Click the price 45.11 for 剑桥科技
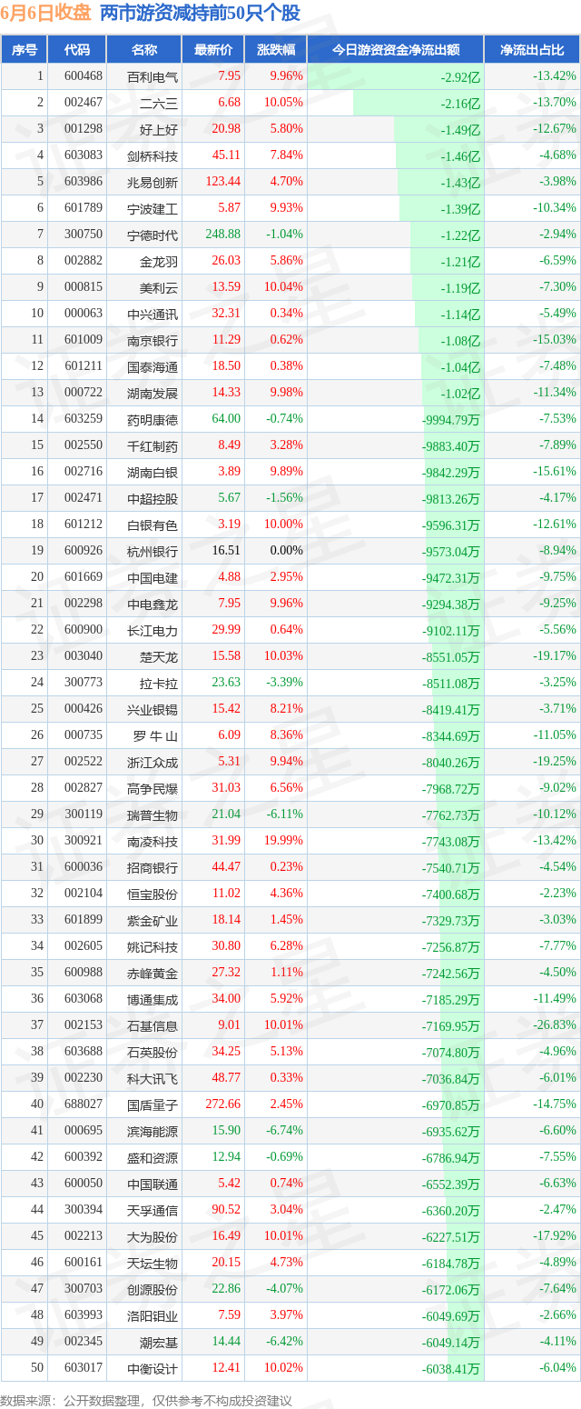581x1409 pixels. 225,155
